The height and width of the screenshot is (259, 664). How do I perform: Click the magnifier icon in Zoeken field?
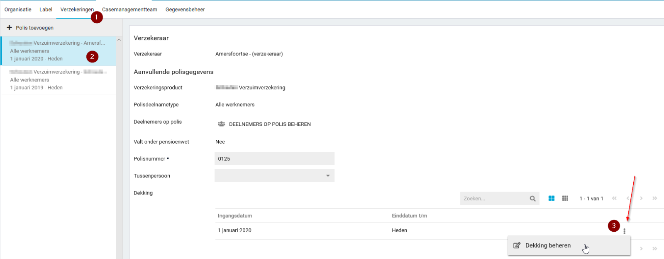532,199
